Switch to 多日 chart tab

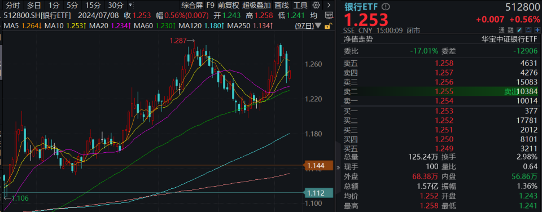tap(33, 5)
